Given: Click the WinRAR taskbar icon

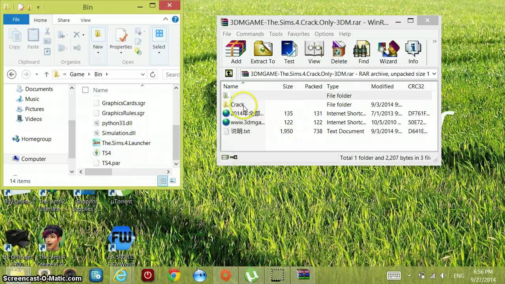Looking at the screenshot, I should pos(303,275).
